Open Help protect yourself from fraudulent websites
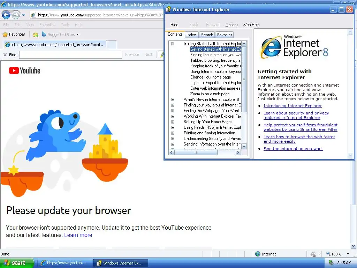 pos(301,127)
